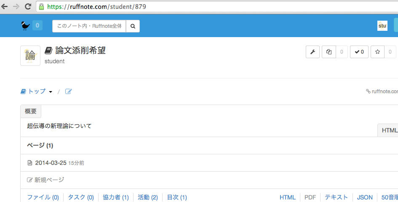Click the notification count badge in header
This screenshot has height=202, width=398.
click(37, 26)
